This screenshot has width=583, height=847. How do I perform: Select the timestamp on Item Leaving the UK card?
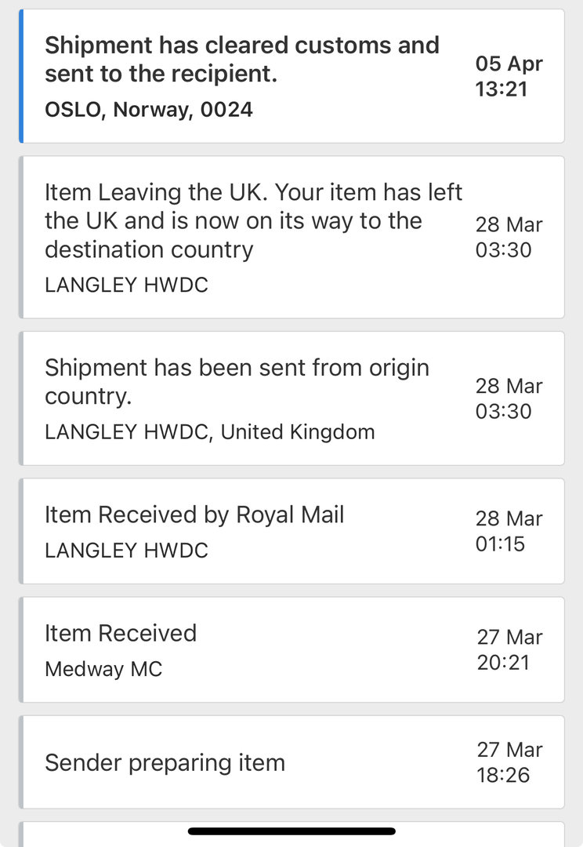click(509, 238)
